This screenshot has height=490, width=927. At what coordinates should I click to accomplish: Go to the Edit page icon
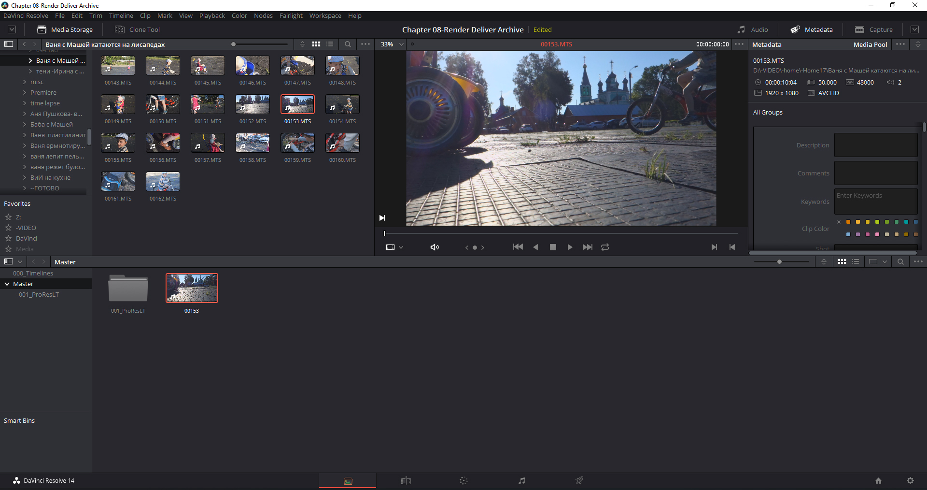406,480
